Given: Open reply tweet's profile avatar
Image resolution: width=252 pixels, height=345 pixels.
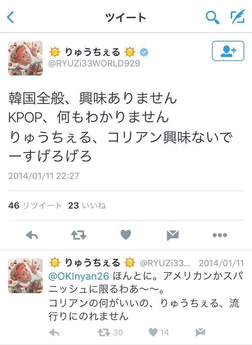Looking at the screenshot, I should (25, 276).
